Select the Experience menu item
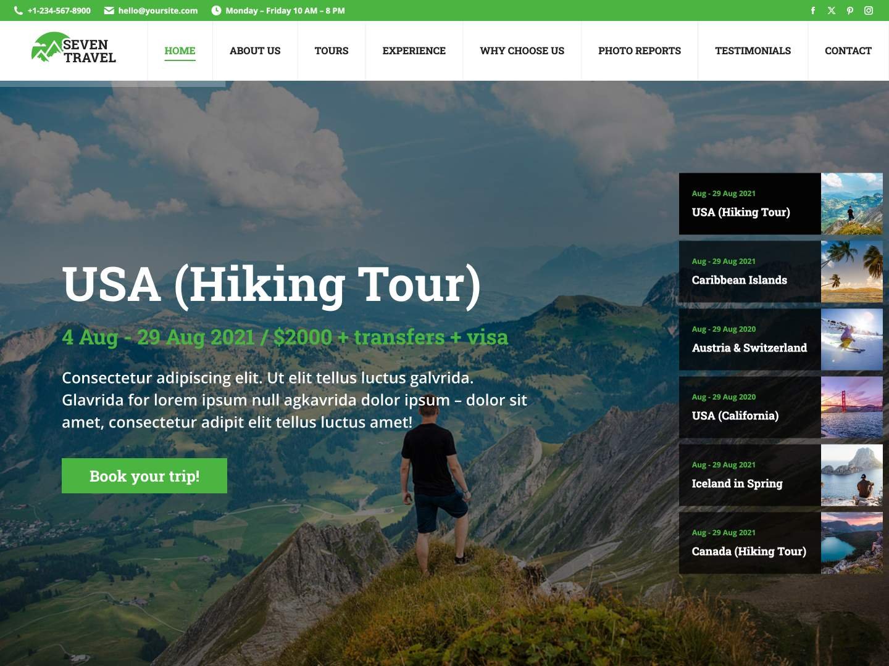 pyautogui.click(x=414, y=51)
